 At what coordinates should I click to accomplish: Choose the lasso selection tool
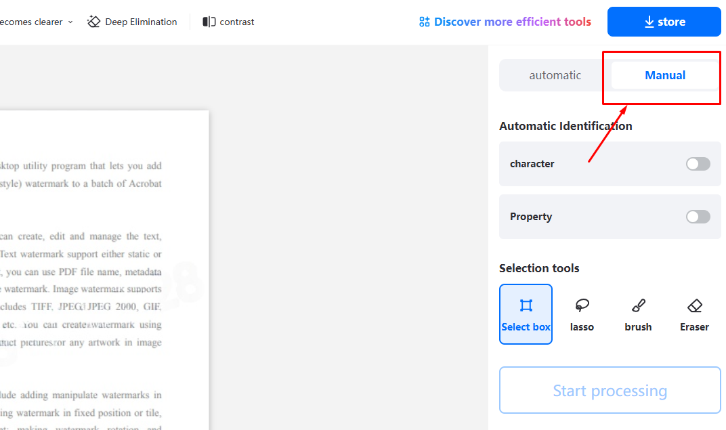coord(582,314)
